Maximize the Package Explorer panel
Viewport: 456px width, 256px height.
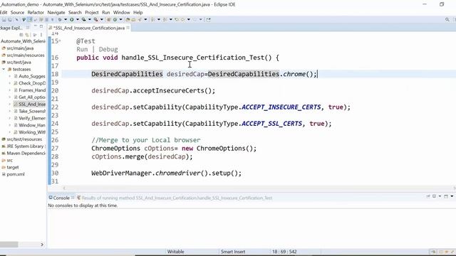point(41,26)
